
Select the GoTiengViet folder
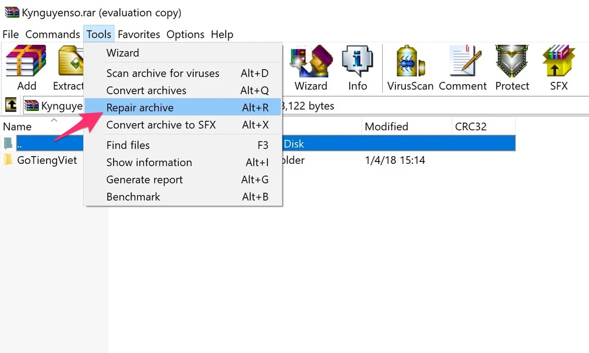47,160
